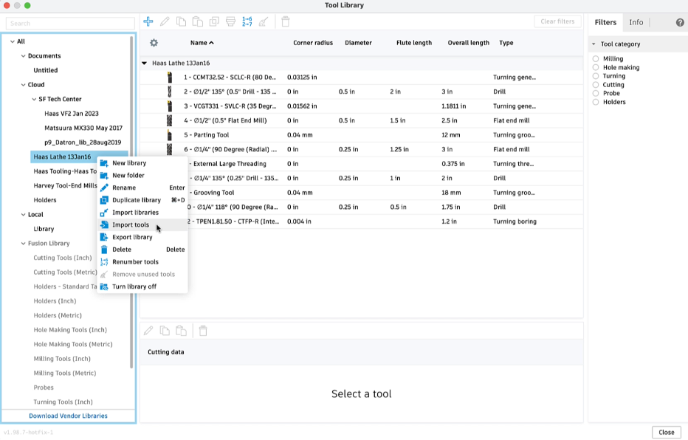The height and width of the screenshot is (440, 688).
Task: Click the trash icon above Cutting data
Action: pyautogui.click(x=203, y=331)
